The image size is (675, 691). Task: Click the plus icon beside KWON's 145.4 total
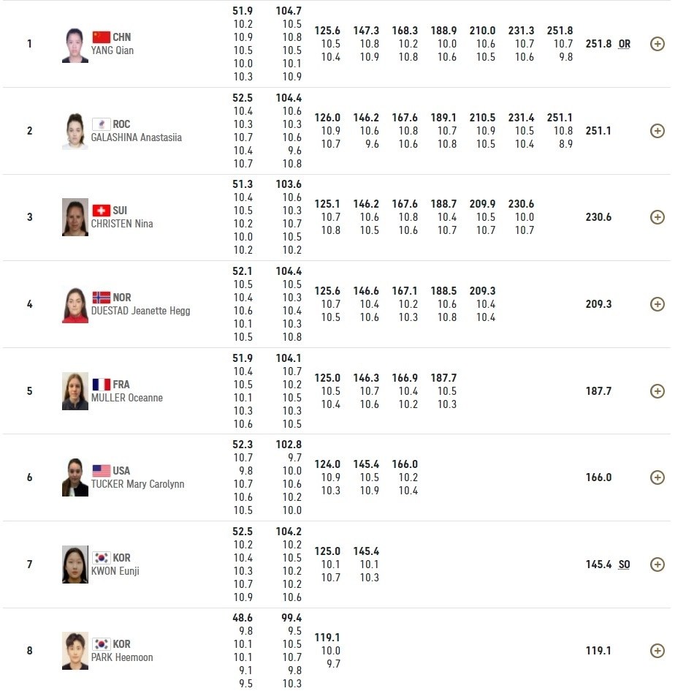[x=657, y=564]
